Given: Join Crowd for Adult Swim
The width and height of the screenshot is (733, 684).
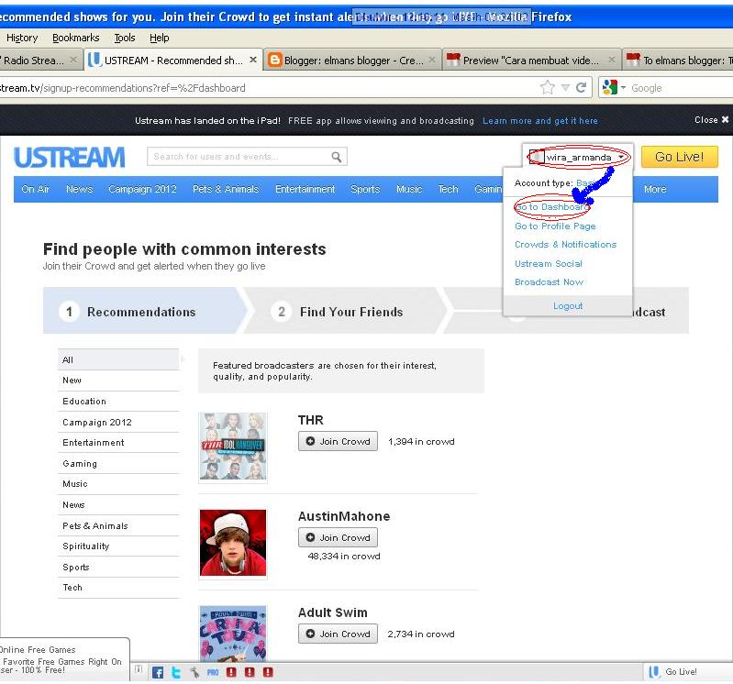Looking at the screenshot, I should [x=338, y=634].
